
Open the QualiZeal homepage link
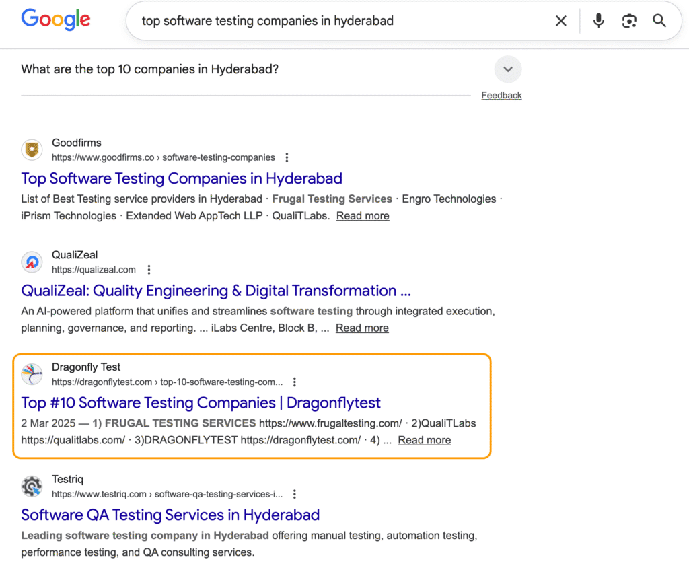tap(215, 291)
